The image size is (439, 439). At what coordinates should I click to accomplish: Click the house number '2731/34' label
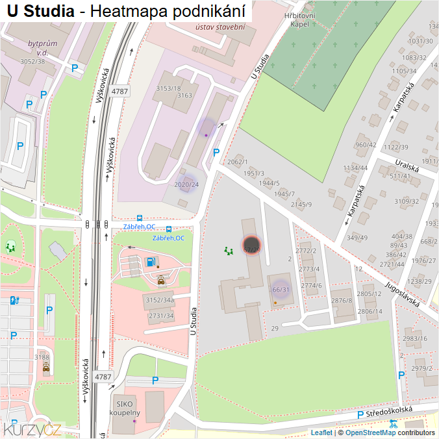pos(161,316)
